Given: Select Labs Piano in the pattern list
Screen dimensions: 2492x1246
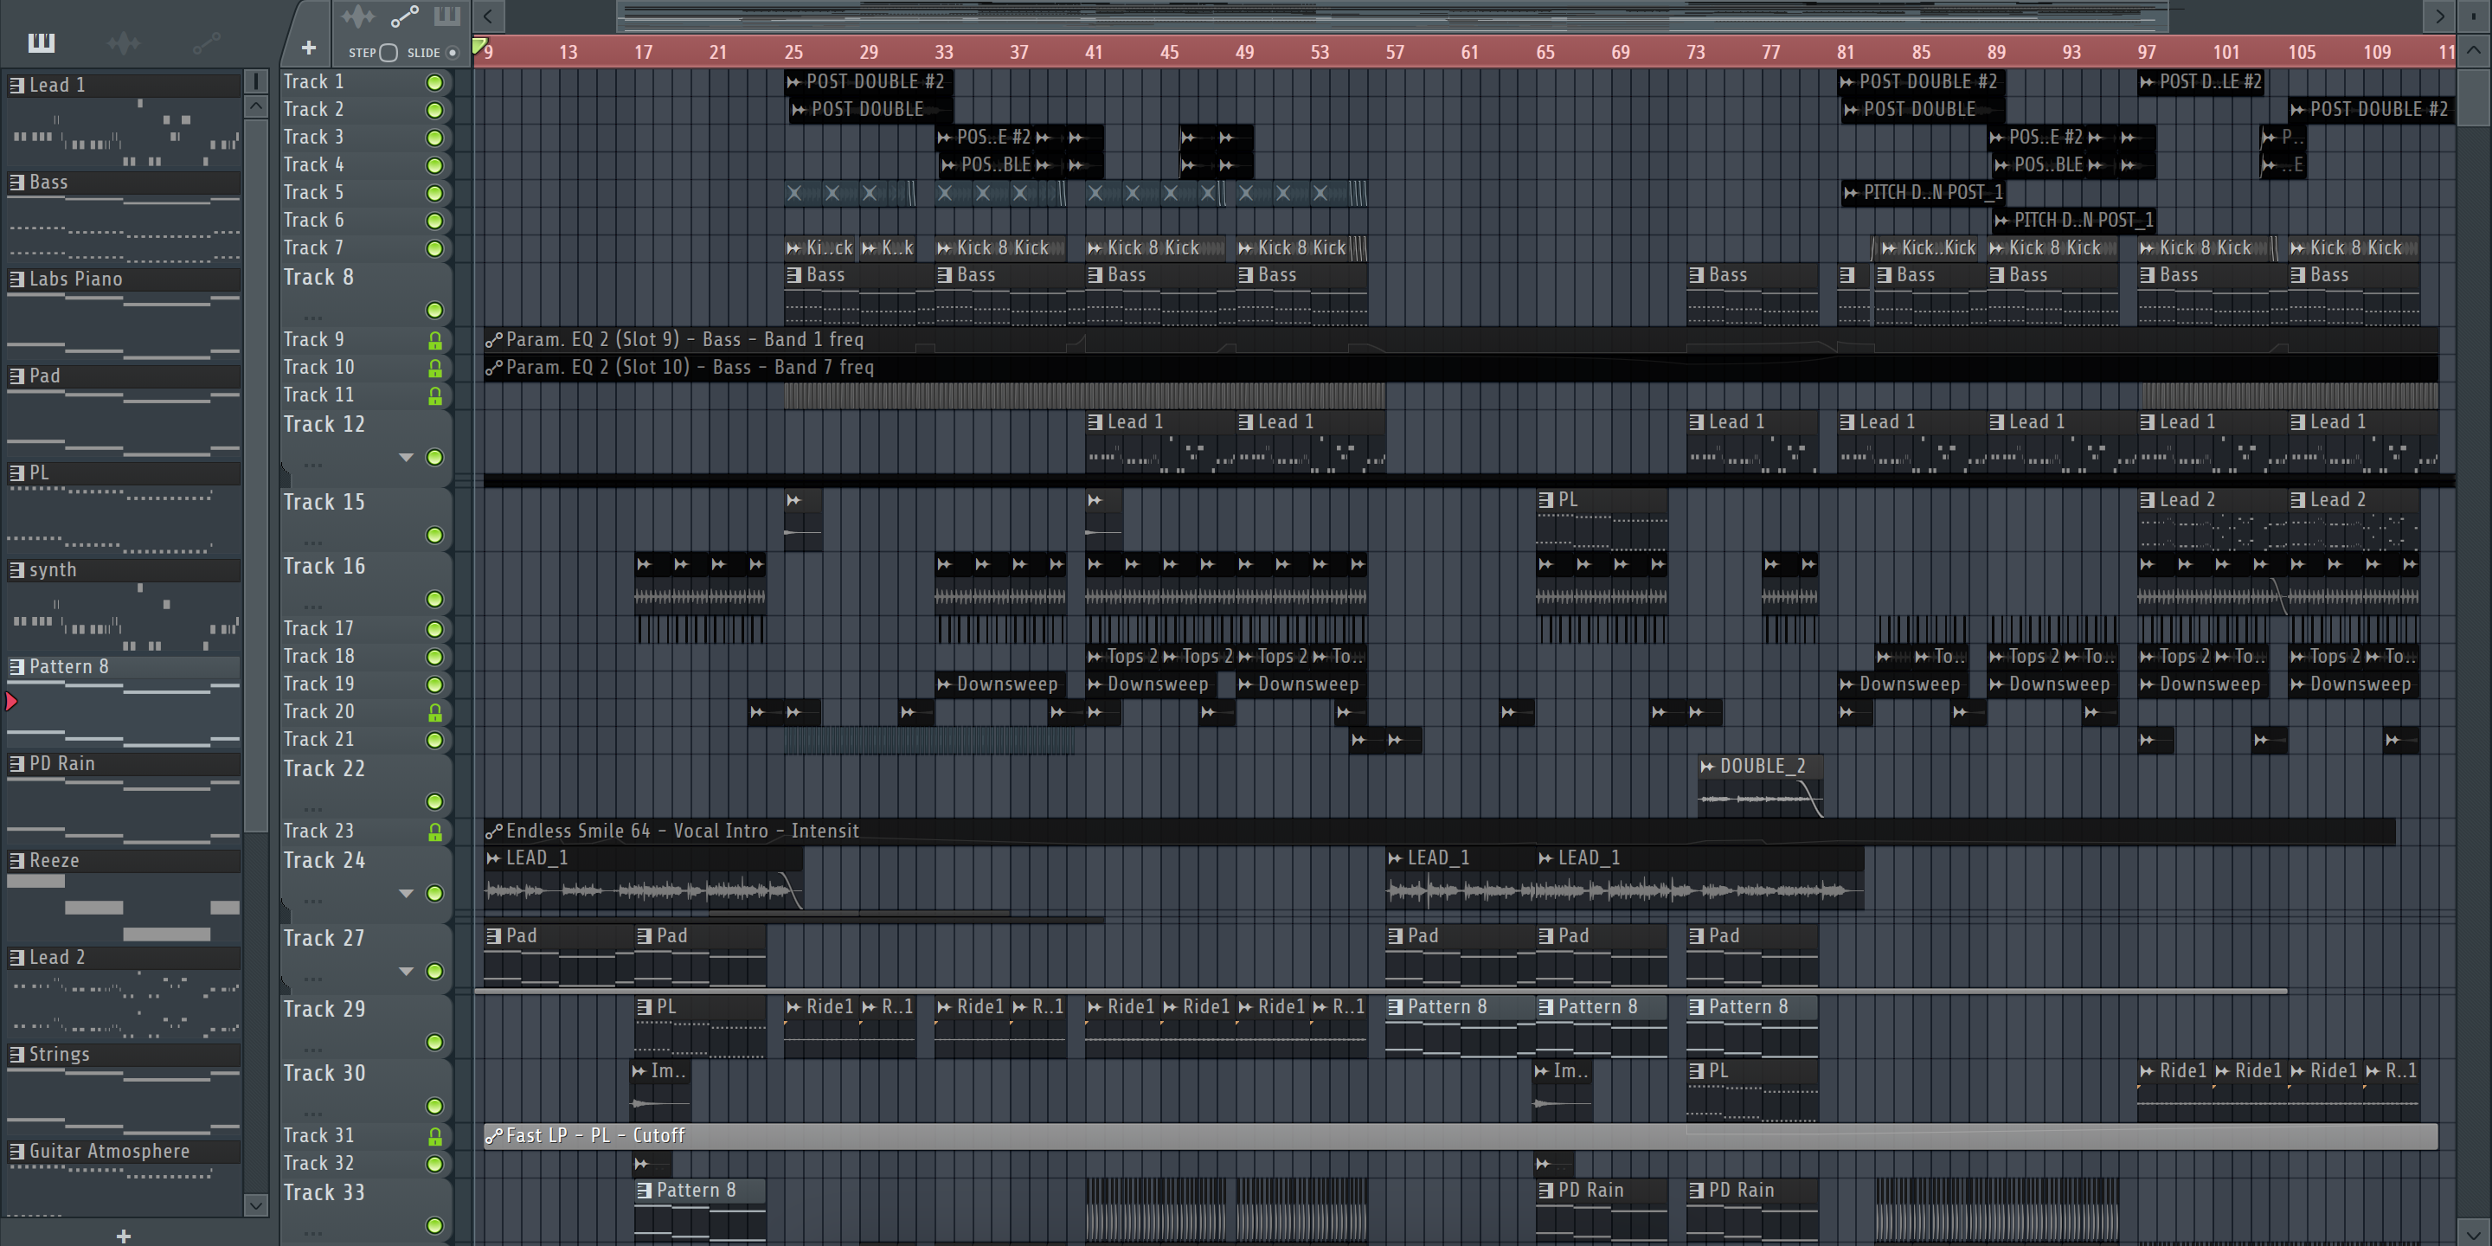Looking at the screenshot, I should coord(75,279).
